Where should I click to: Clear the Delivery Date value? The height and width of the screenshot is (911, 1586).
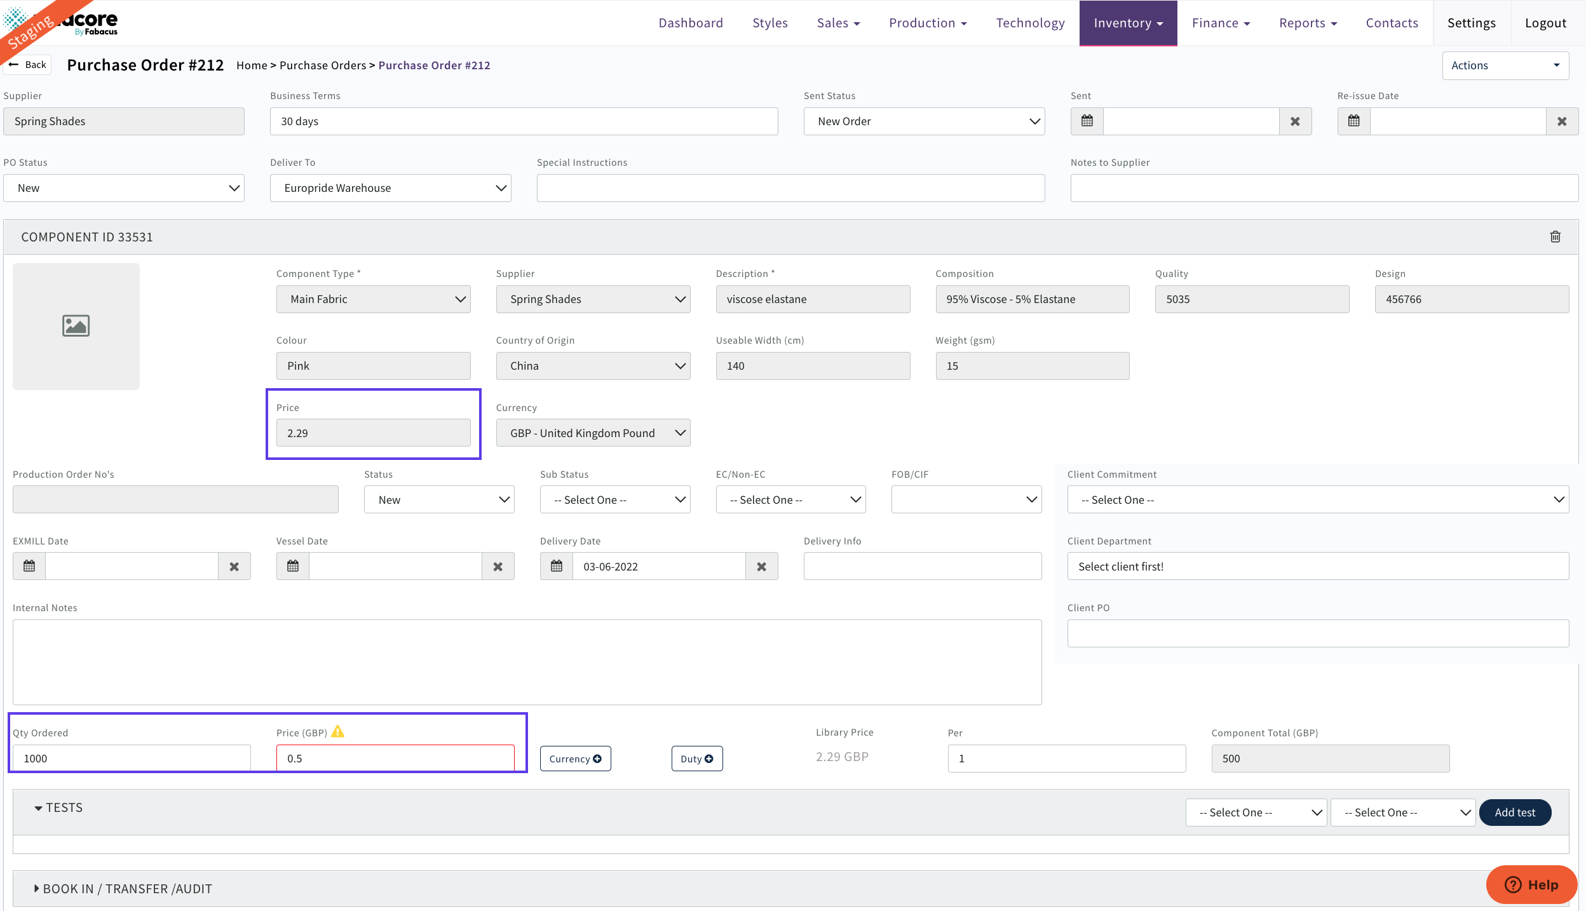761,566
